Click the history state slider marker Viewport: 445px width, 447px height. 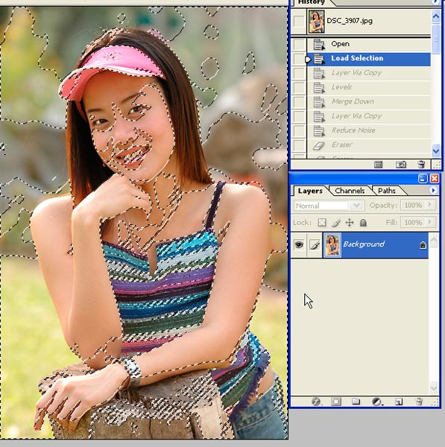pos(308,60)
